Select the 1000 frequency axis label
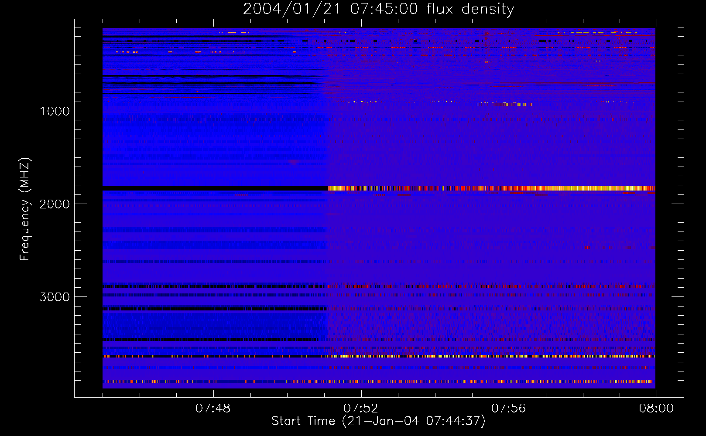Image resolution: width=706 pixels, height=436 pixels. coord(55,111)
